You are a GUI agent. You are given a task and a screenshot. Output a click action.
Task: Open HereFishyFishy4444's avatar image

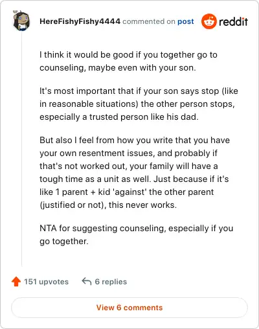pyautogui.click(x=21, y=21)
